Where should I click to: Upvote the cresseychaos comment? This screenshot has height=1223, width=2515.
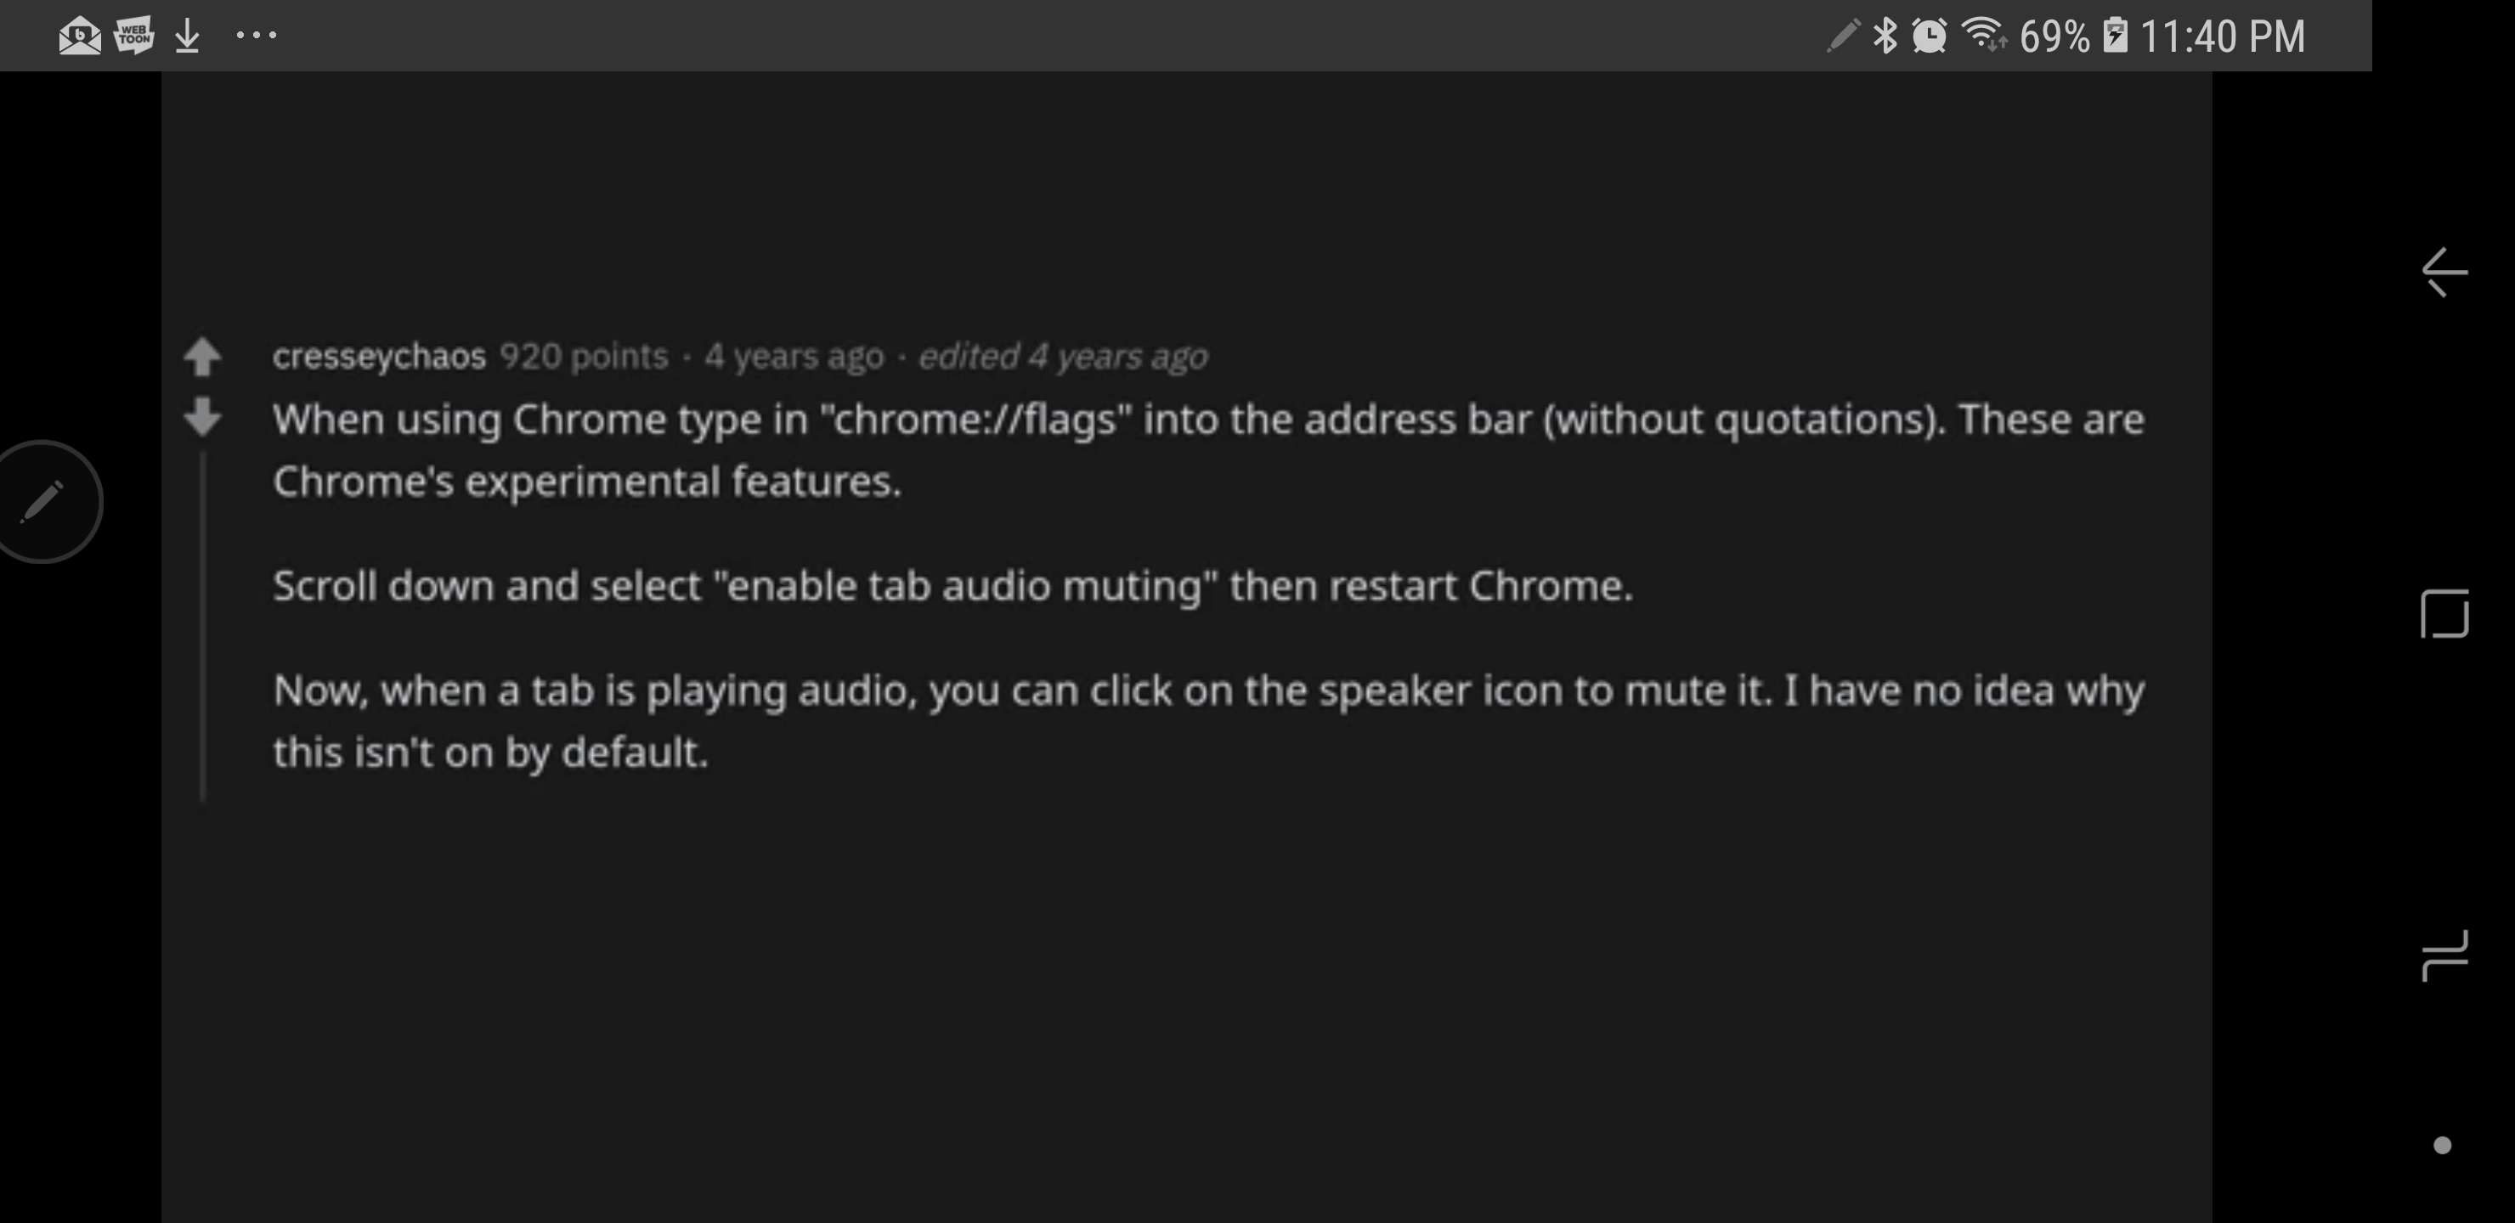pyautogui.click(x=202, y=356)
